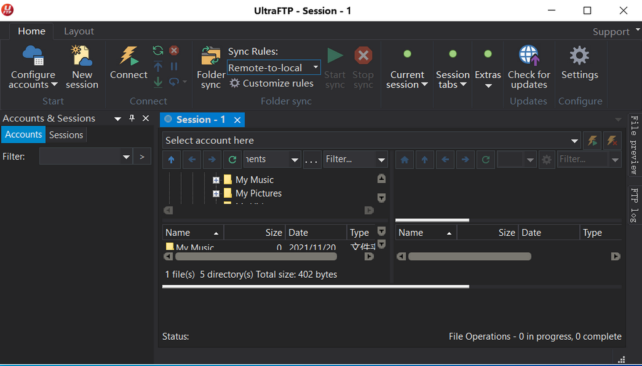
Task: Open the Select account here dropdown
Action: pyautogui.click(x=574, y=141)
